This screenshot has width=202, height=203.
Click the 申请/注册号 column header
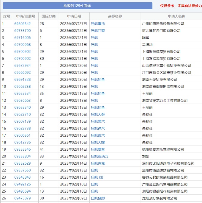pyautogui.click(x=26, y=16)
